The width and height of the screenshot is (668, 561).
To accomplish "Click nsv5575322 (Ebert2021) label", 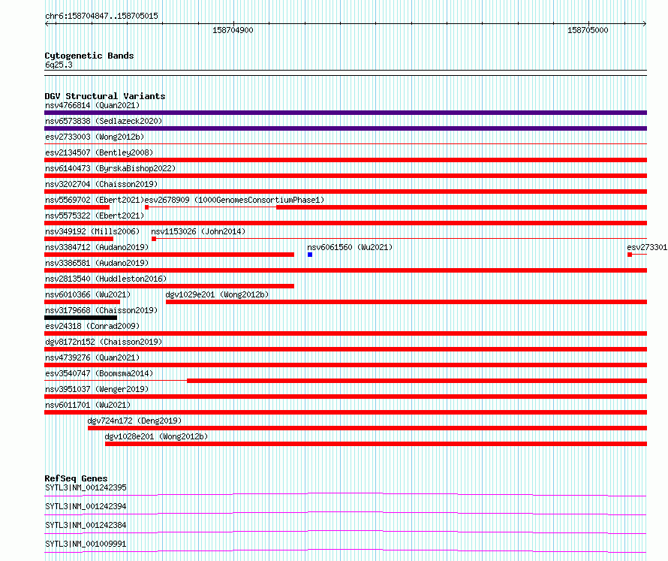I will (95, 216).
